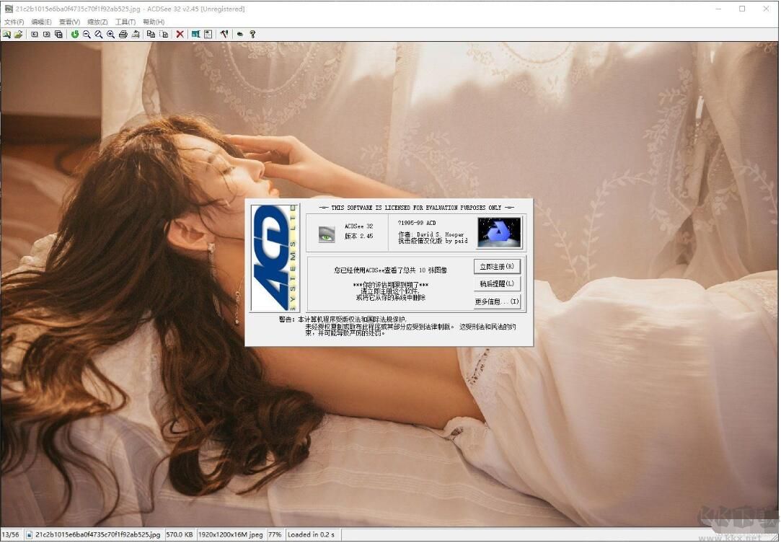Click the zoom out magnifier icon
Image resolution: width=781 pixels, height=543 pixels.
coord(87,34)
